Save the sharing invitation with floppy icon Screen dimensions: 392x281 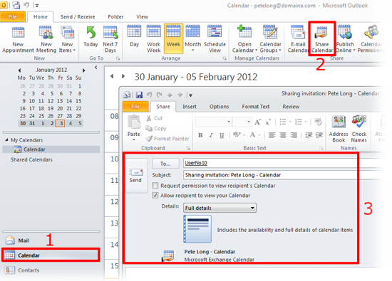click(139, 95)
